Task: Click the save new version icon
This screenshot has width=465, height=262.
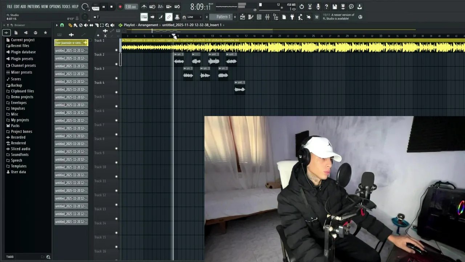Action: click(343, 7)
